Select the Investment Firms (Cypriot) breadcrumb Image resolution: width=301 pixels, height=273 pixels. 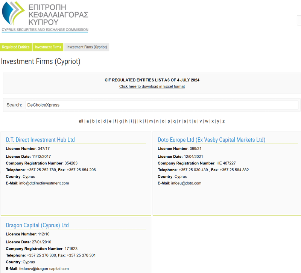click(87, 47)
